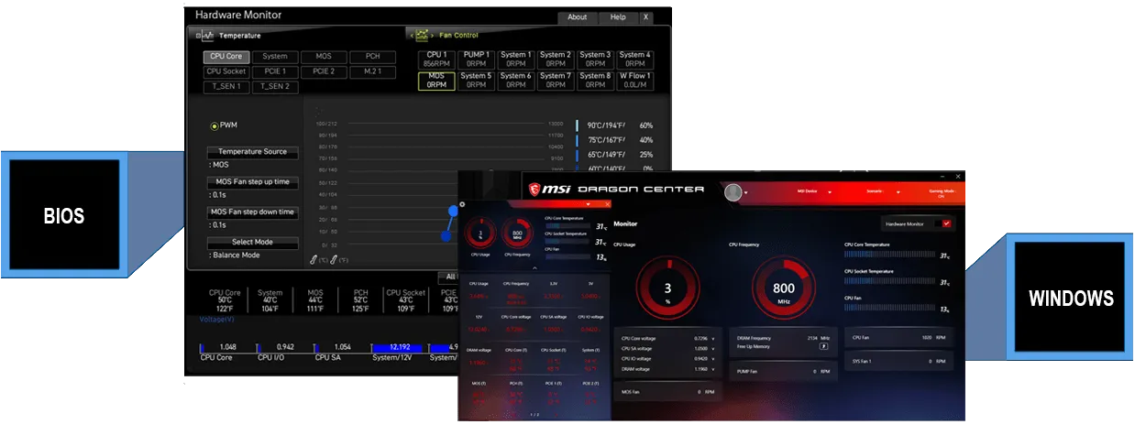Click the MSI dragon shield logo

click(536, 190)
